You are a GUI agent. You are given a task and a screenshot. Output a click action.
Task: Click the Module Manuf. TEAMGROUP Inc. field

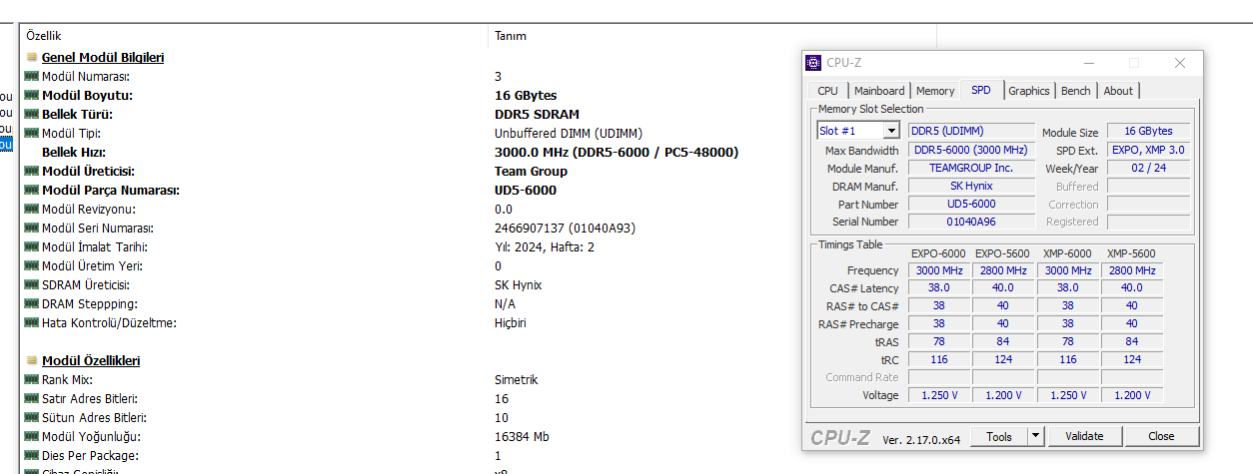click(x=971, y=168)
